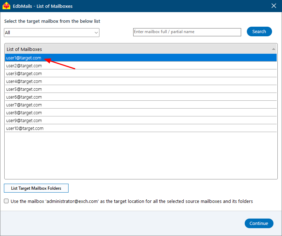Pick user4@target.com as target mailbox
The height and width of the screenshot is (236, 282).
pos(24,82)
